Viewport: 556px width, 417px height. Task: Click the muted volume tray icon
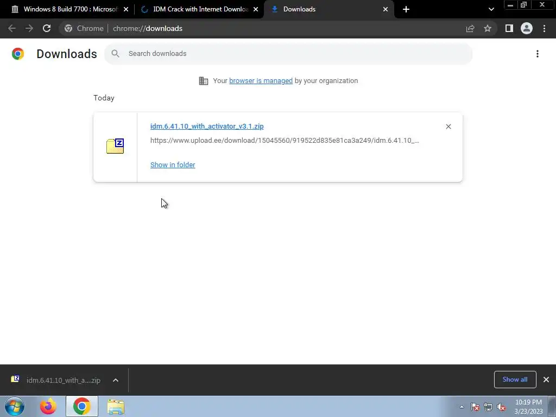pyautogui.click(x=501, y=407)
